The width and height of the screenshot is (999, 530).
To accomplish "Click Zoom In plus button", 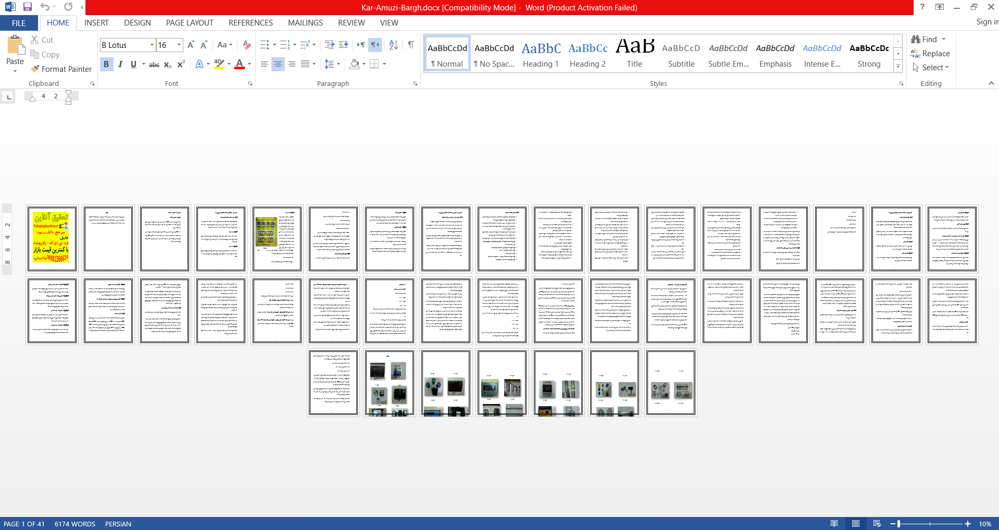I will click(x=968, y=524).
